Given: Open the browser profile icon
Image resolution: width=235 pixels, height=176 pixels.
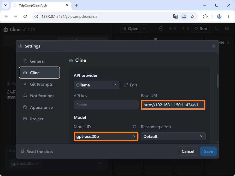Looking at the screenshot, I should point(219,16).
